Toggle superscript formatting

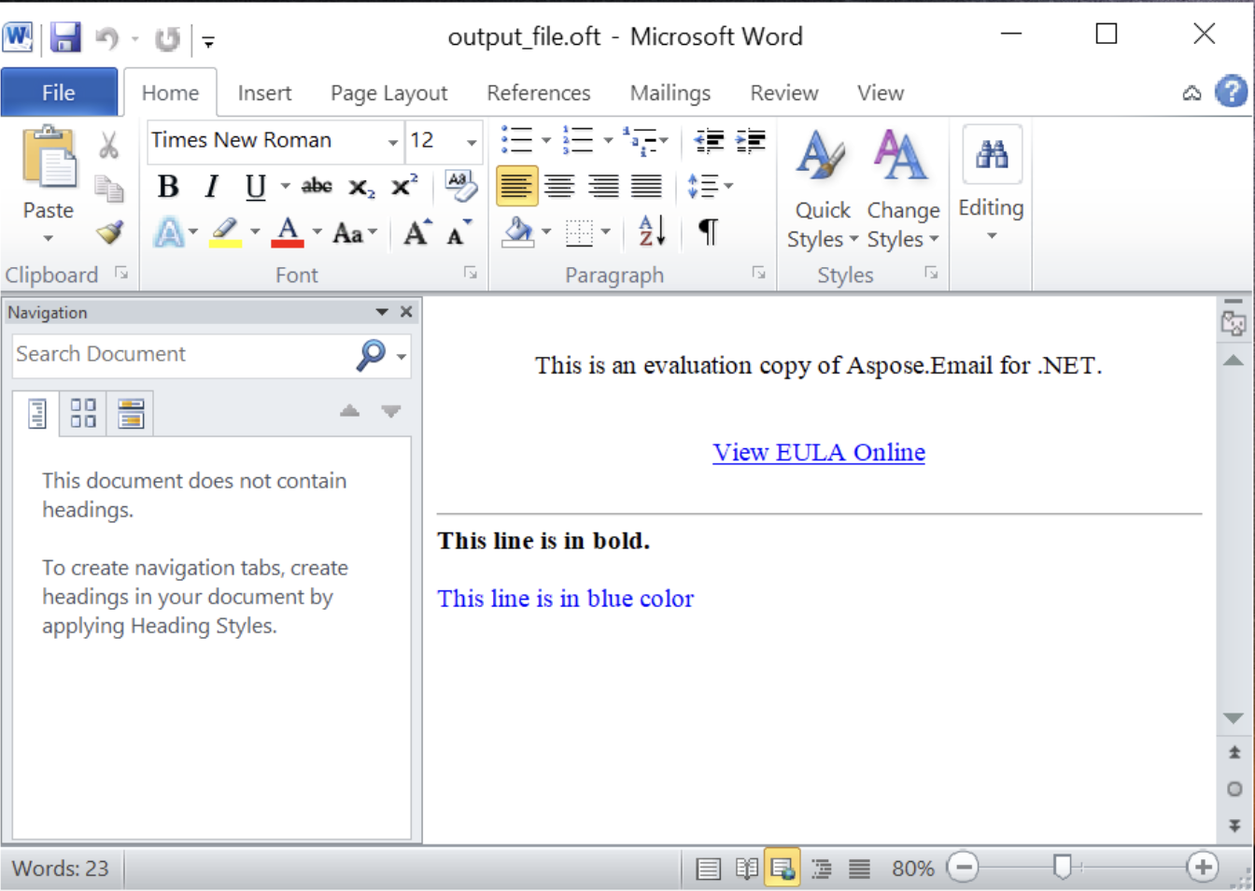click(402, 186)
